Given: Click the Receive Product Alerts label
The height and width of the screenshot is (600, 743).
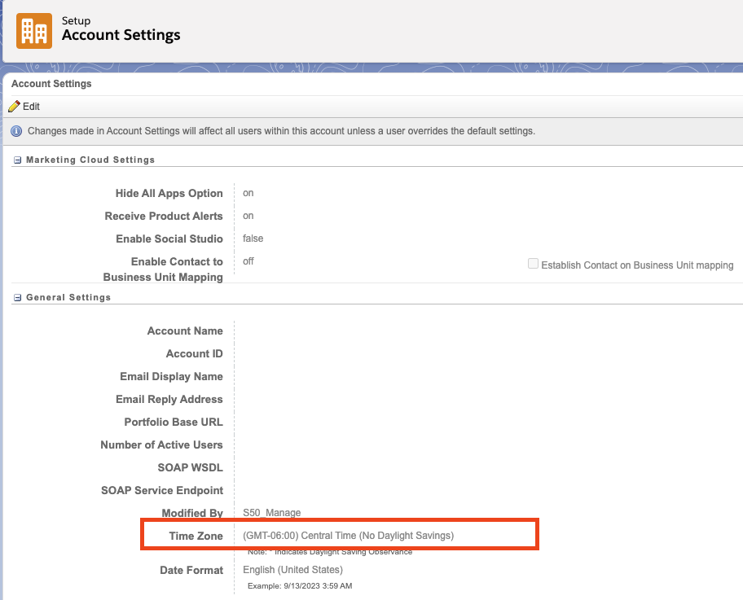Looking at the screenshot, I should tap(164, 216).
